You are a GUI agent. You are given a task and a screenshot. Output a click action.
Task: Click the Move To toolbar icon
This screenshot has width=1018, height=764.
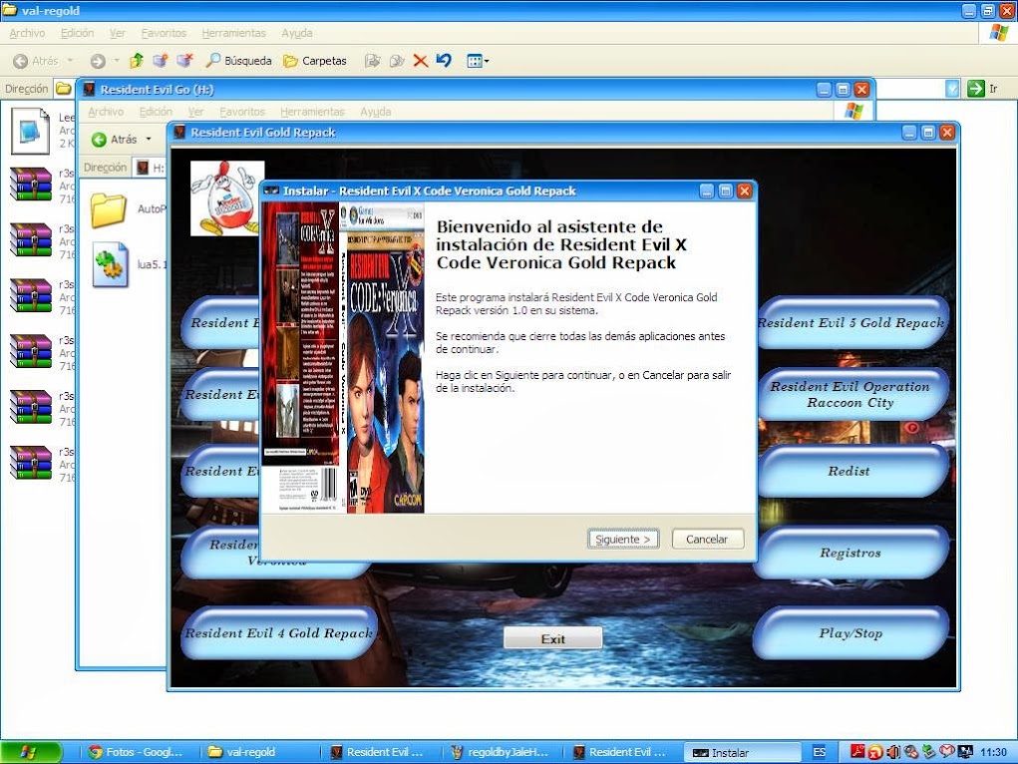click(372, 61)
